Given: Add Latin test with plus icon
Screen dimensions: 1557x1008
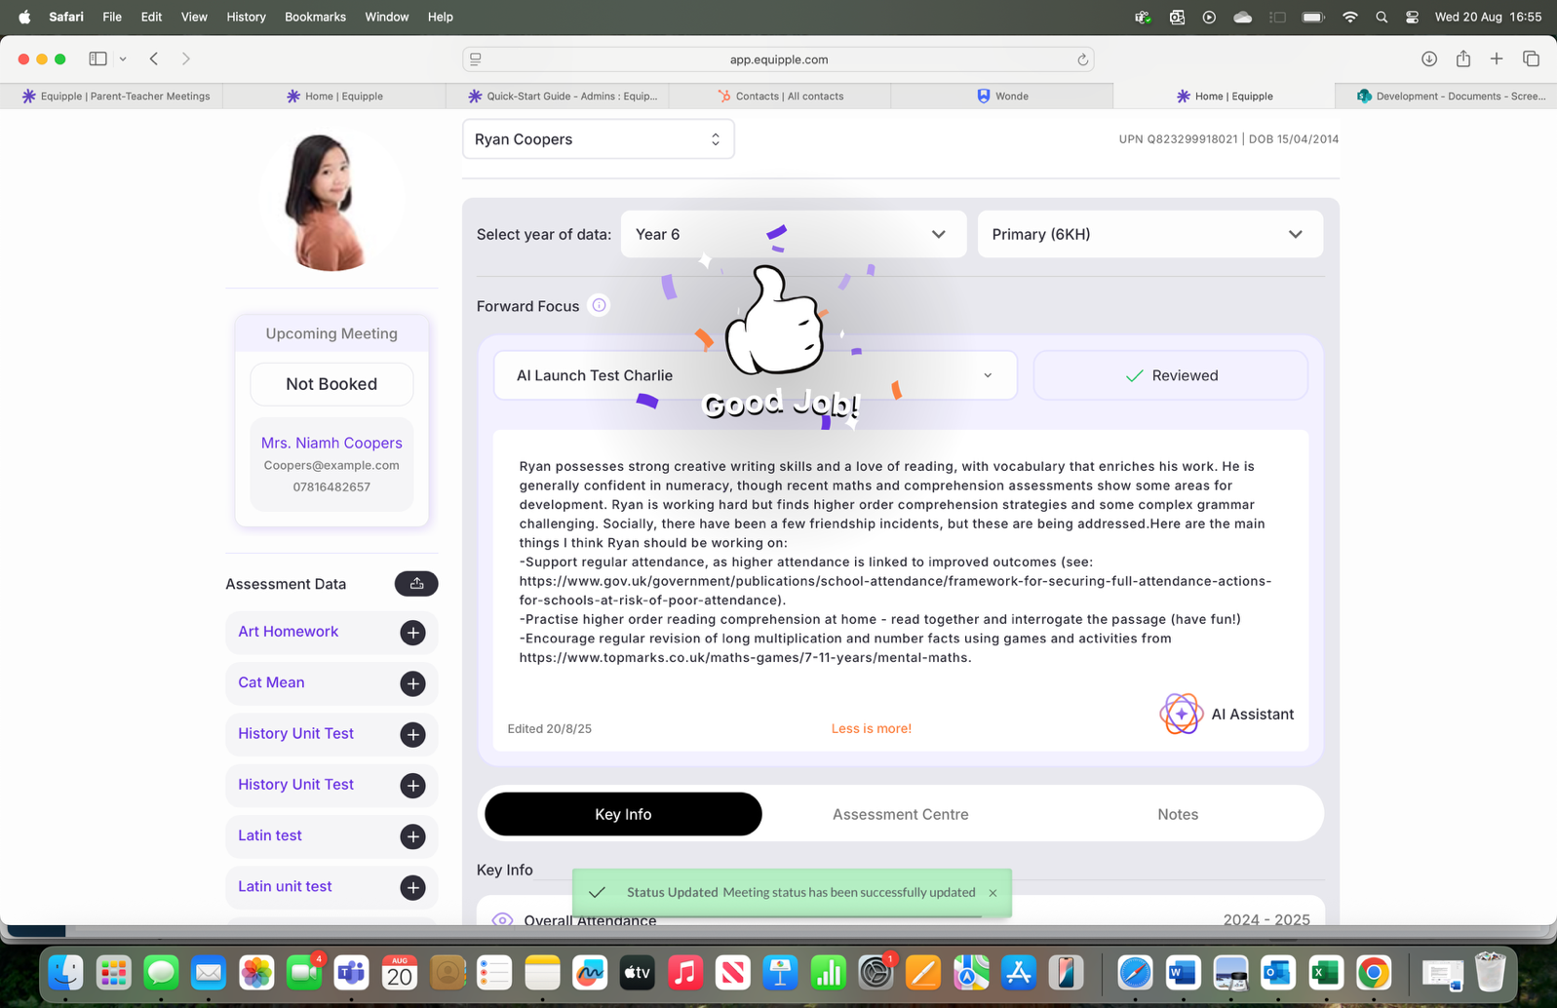Looking at the screenshot, I should tap(412, 836).
